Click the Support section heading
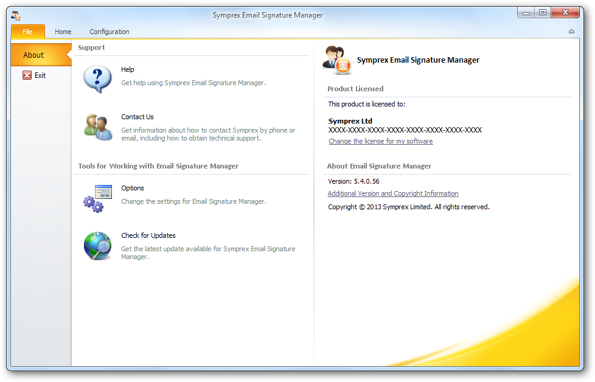The image size is (595, 382). click(91, 47)
